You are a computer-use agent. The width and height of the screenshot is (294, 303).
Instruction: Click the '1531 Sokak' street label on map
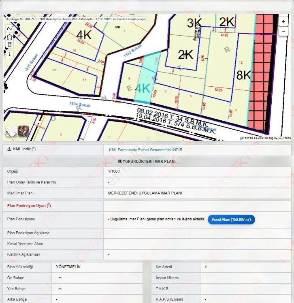click(31, 63)
